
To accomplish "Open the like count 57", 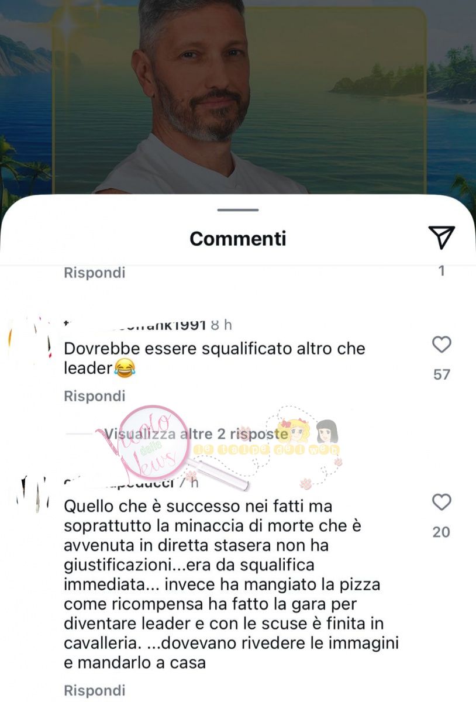I will point(441,374).
